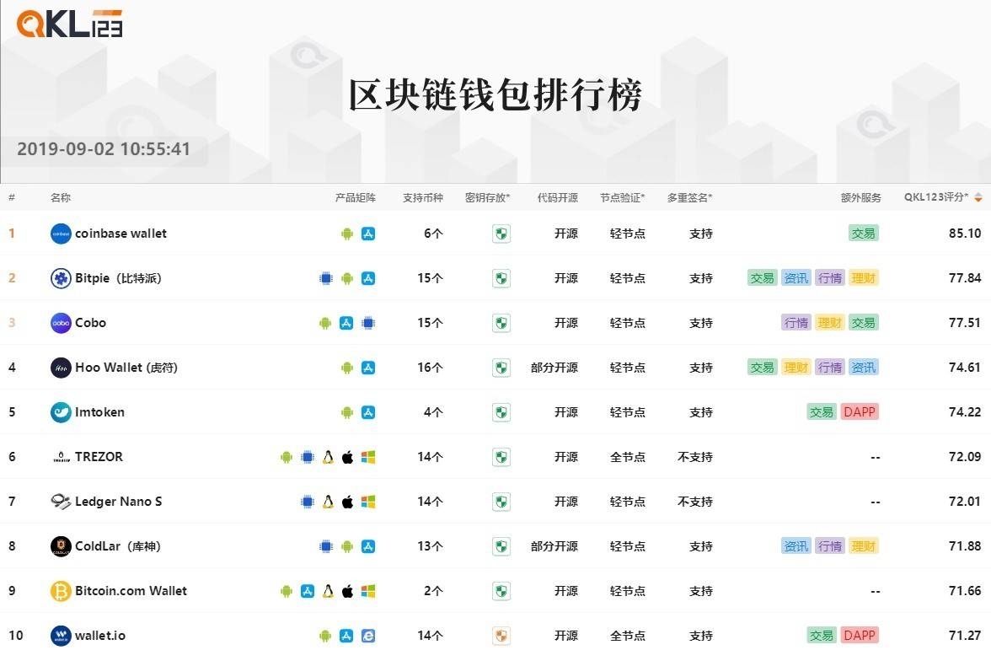Viewport: 991px width, 650px height.
Task: Click the QKL123 logo
Action: pos(69,24)
